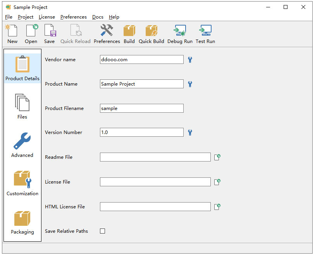315x256 pixels.
Task: Click the Product Name input field
Action: pyautogui.click(x=142, y=84)
